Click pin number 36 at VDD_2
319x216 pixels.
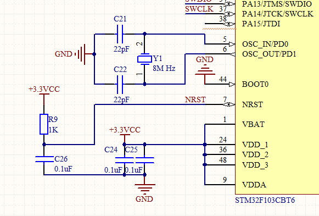click(x=223, y=149)
